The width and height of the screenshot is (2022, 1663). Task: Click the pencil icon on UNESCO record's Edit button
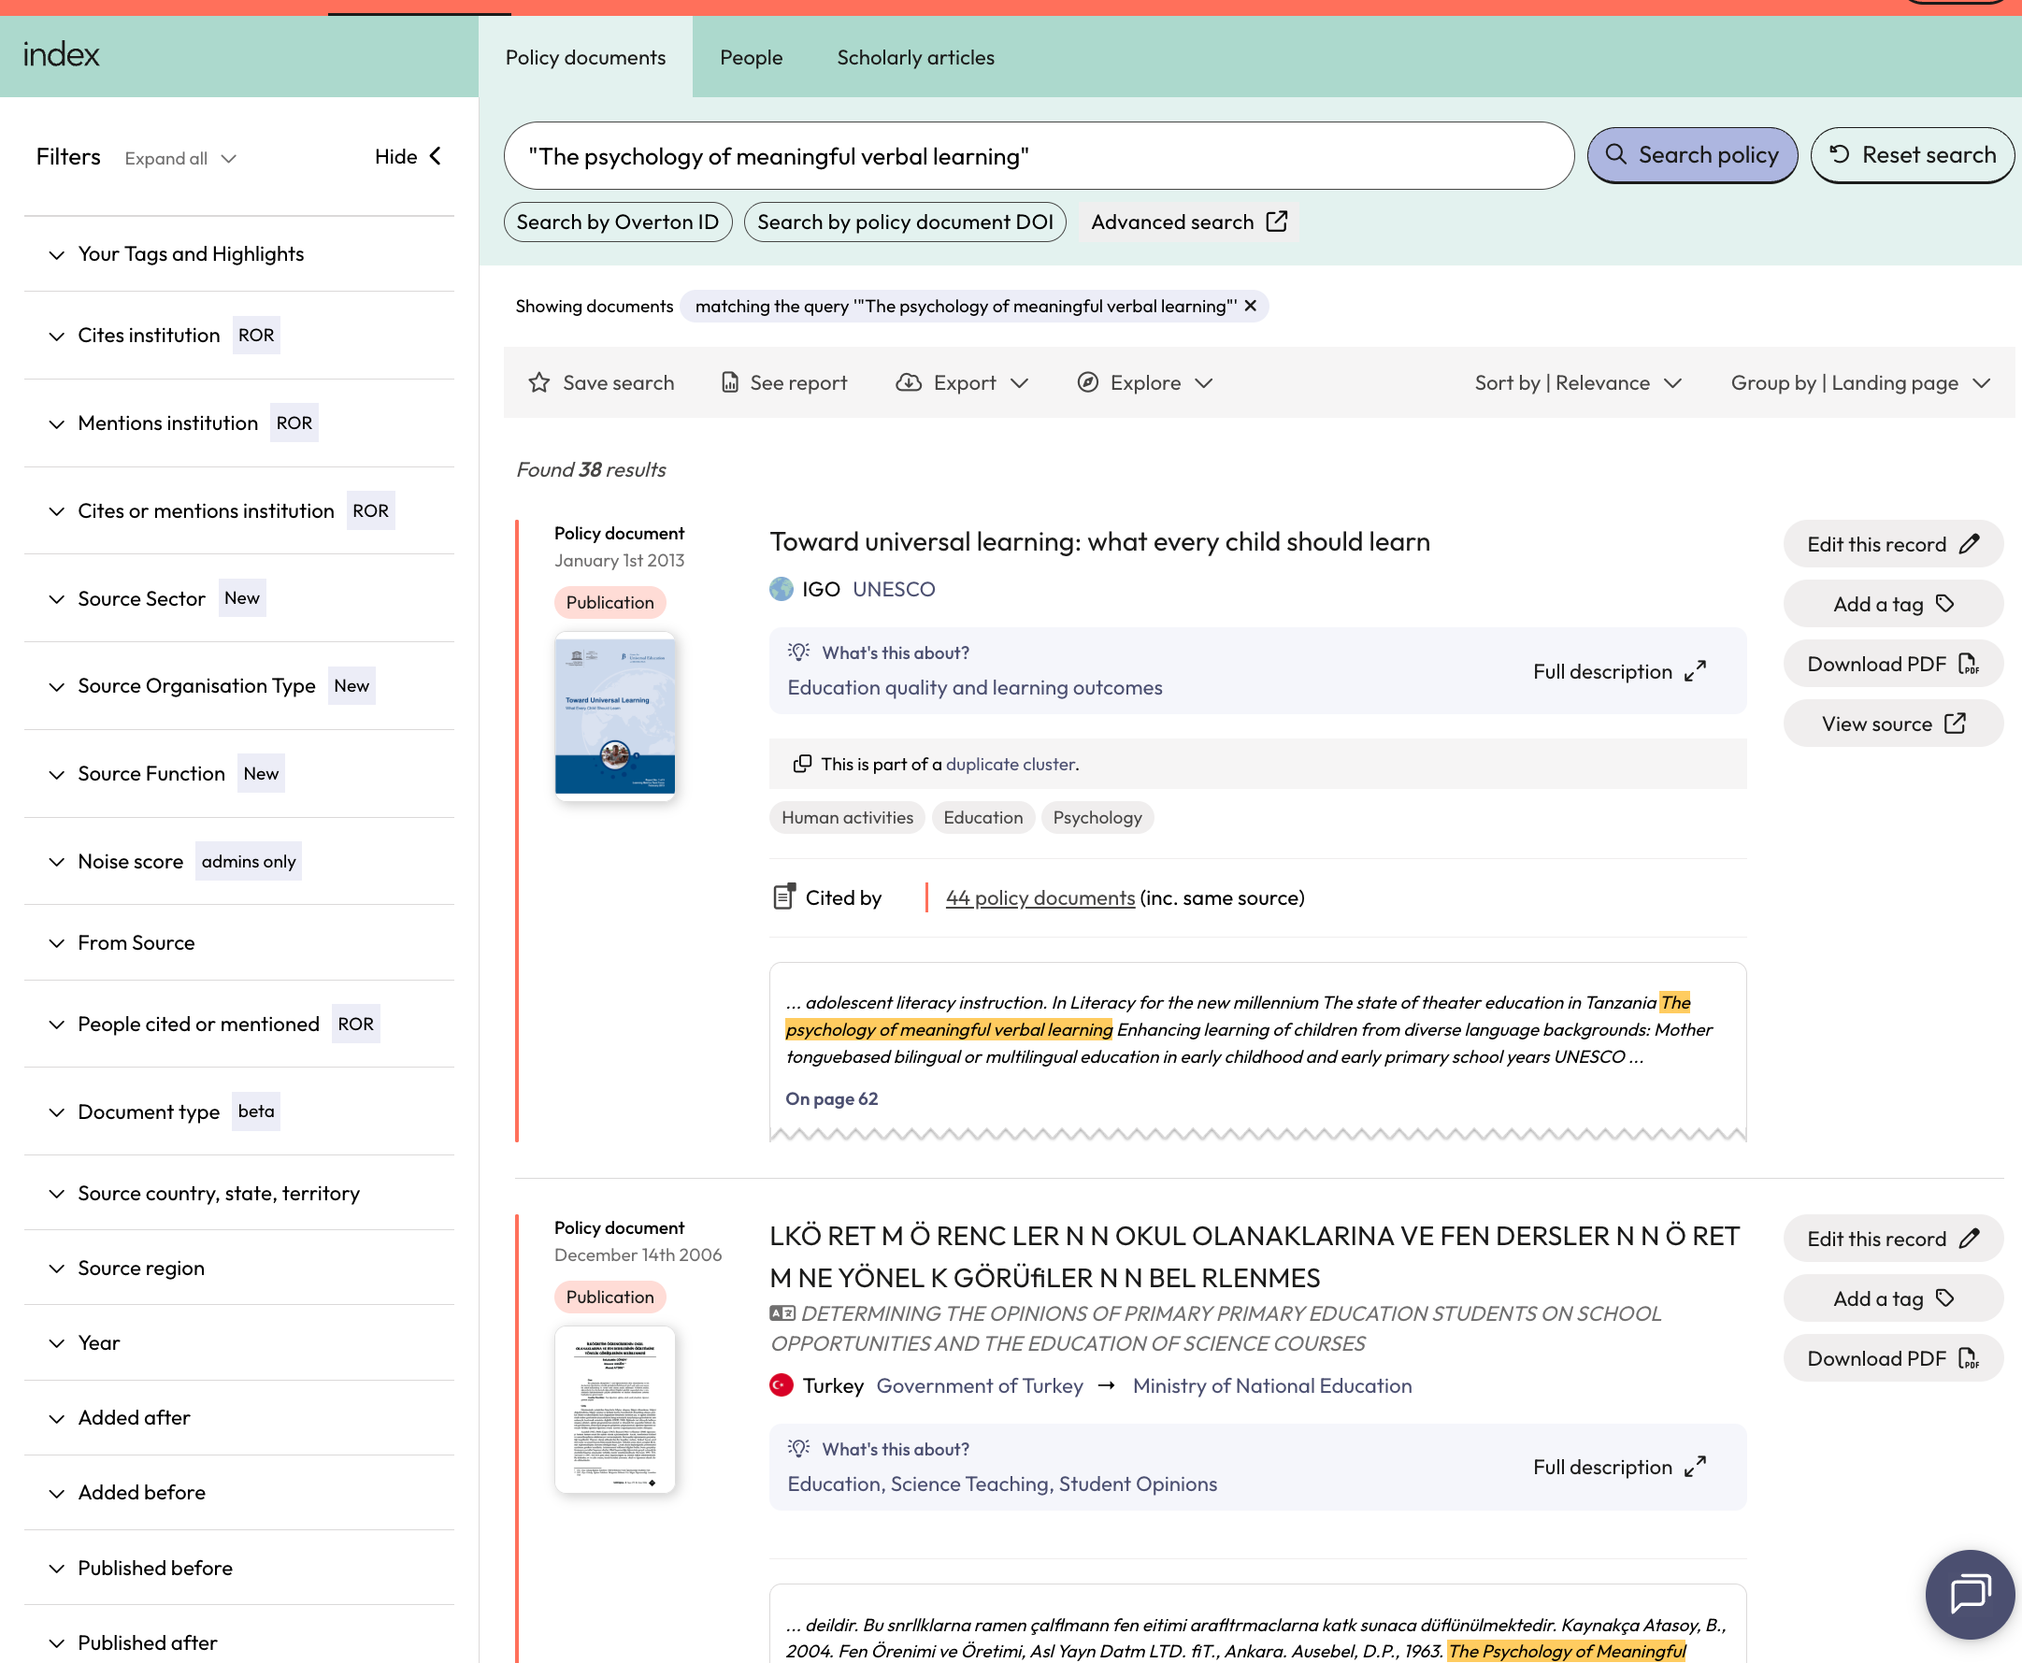[1970, 543]
